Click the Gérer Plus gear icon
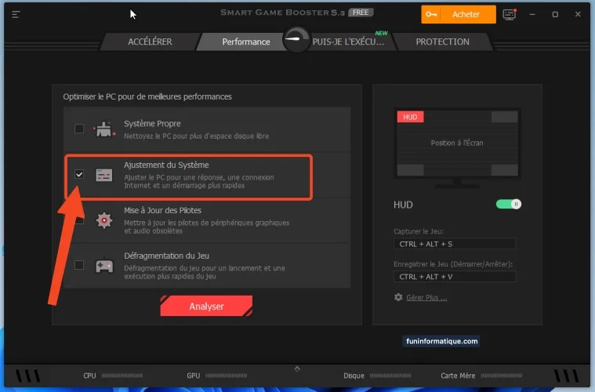This screenshot has width=595, height=392. (398, 297)
